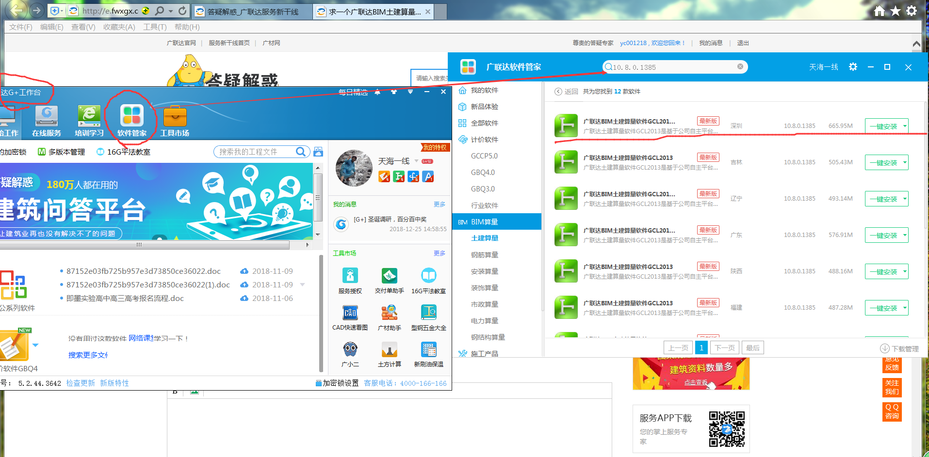
Task: Click the save icon beside file search
Action: pos(318,152)
